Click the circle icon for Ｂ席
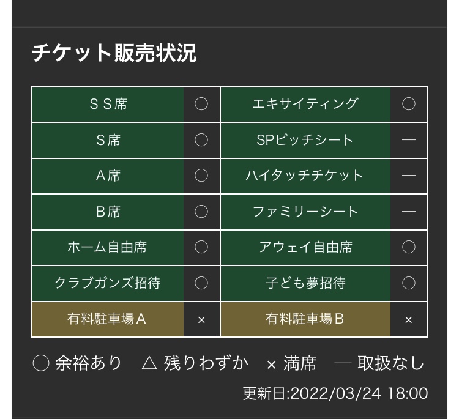This screenshot has width=459, height=419. [x=201, y=211]
